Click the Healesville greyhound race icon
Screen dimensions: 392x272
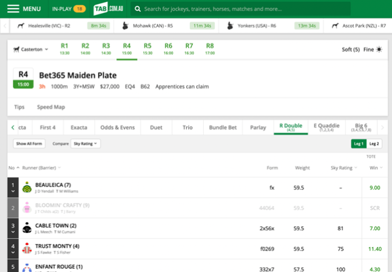[x=22, y=26]
